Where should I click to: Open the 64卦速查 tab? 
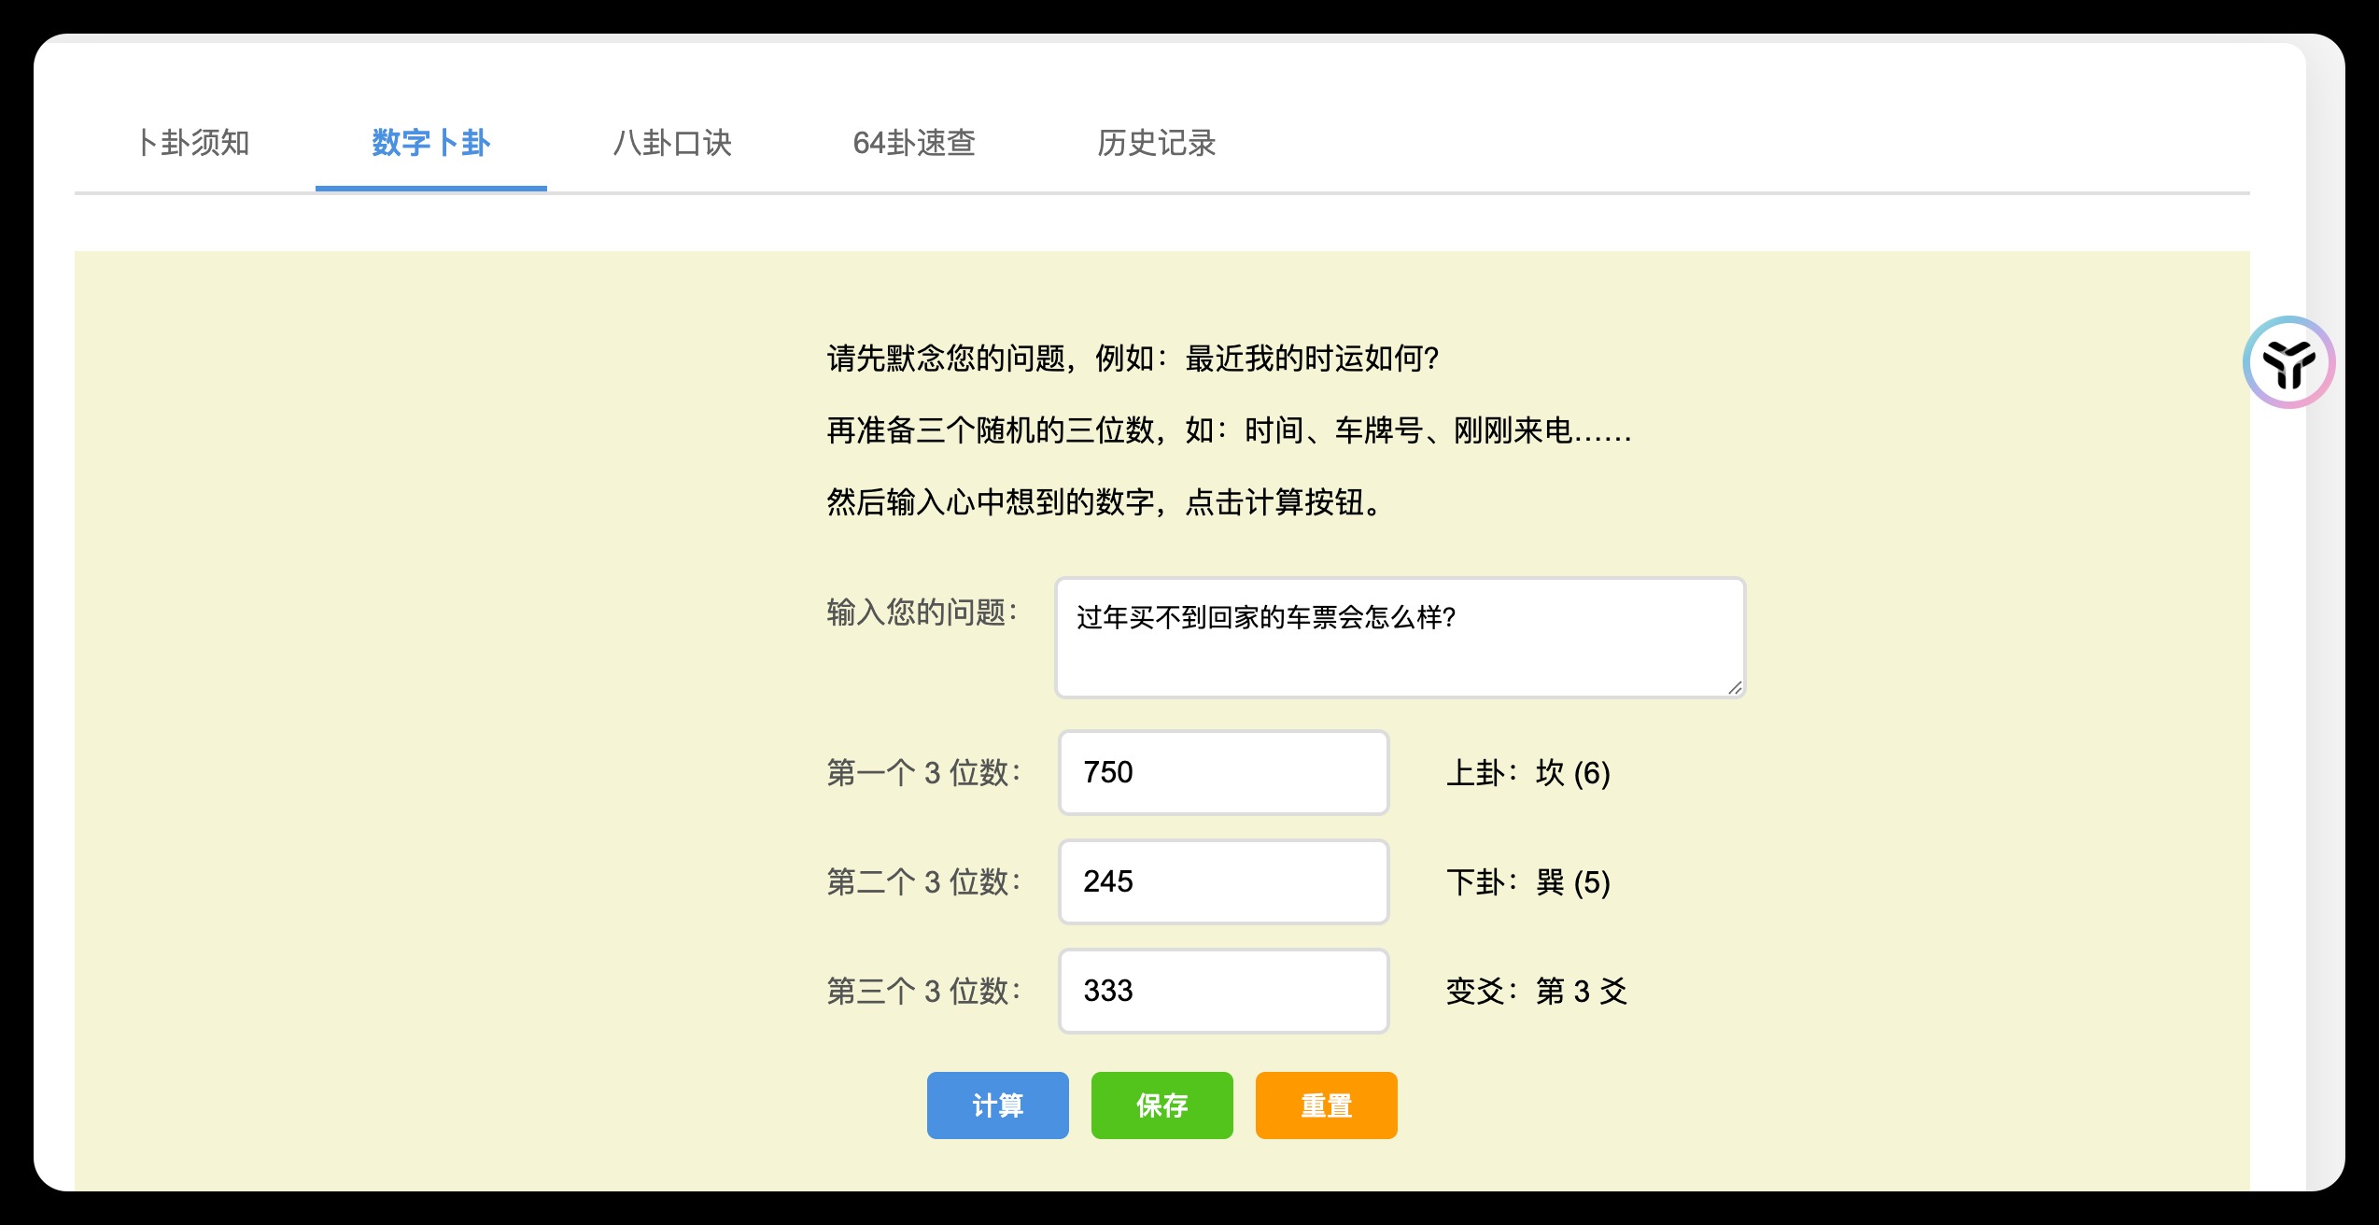point(914,143)
